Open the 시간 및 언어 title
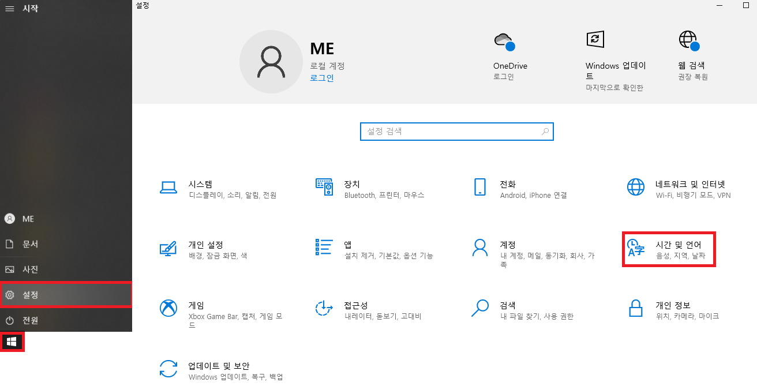The width and height of the screenshot is (757, 386). tap(679, 245)
